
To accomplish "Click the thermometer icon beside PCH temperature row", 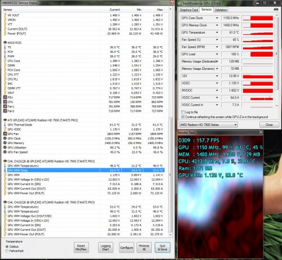I will [x=5, y=52].
